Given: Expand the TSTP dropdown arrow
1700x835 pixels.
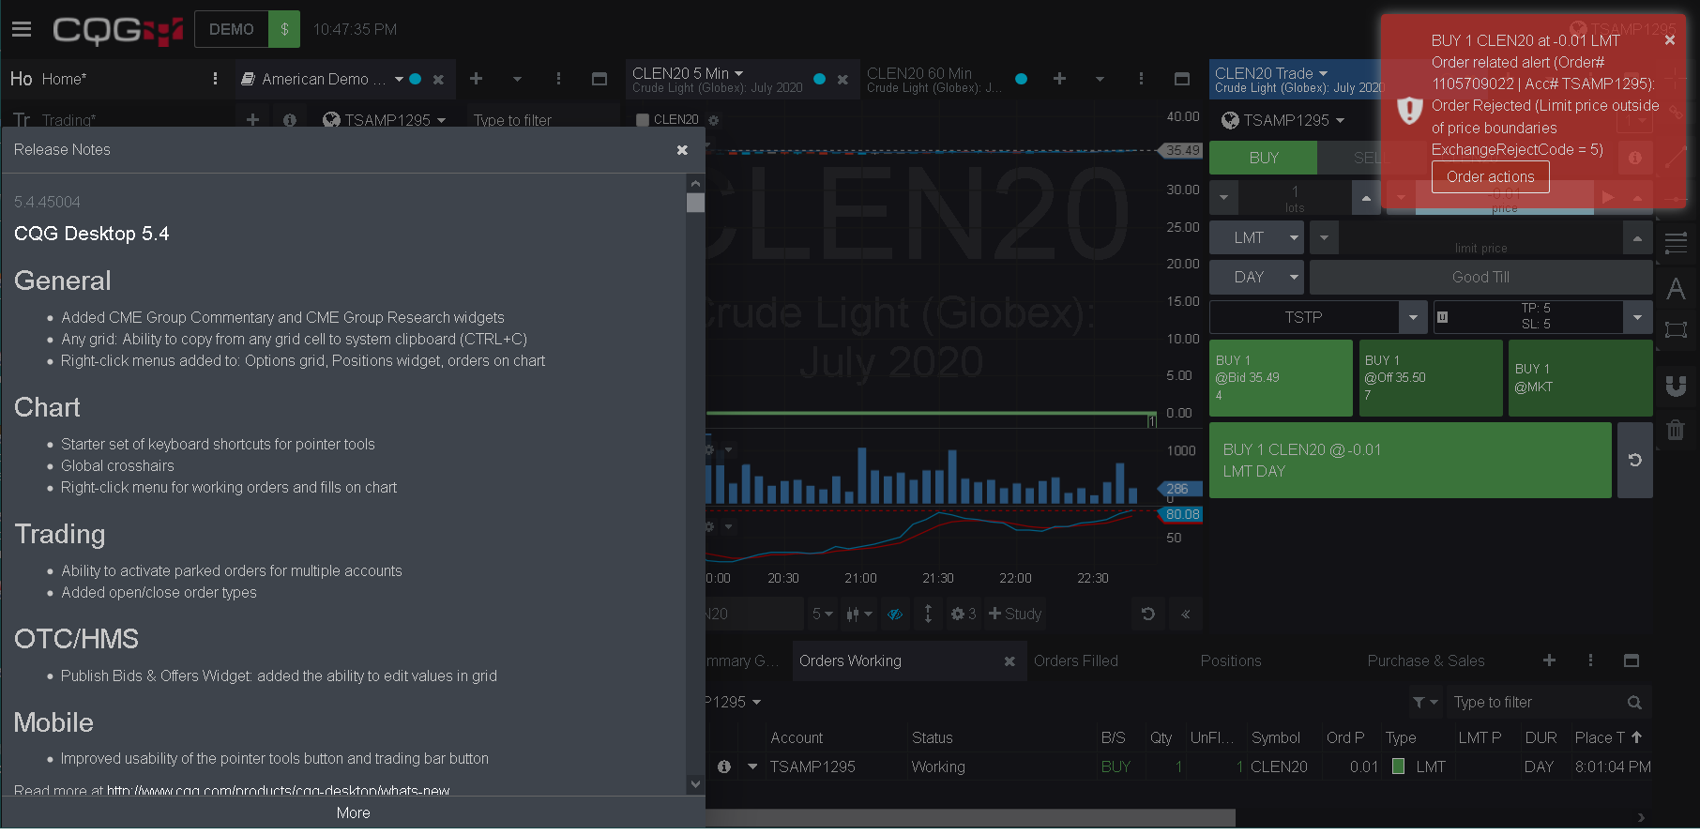Looking at the screenshot, I should [1413, 317].
